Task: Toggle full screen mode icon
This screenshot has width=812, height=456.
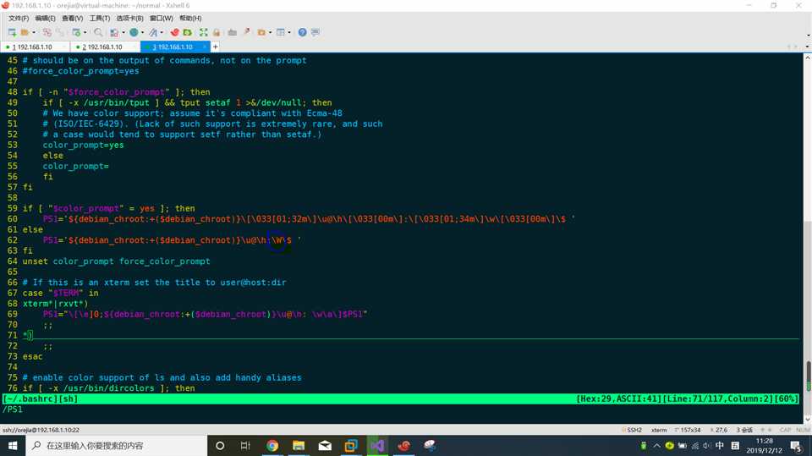Action: click(204, 32)
